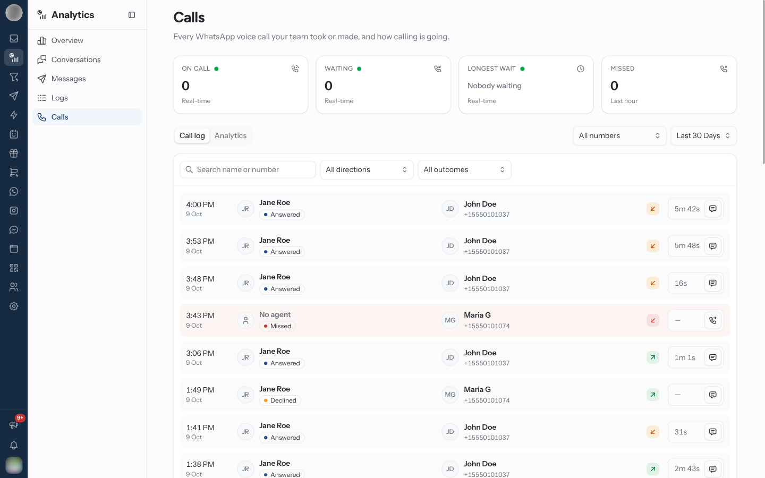765x478 pixels.
Task: Open the megaphone announcements icon with 9+ badge
Action: pos(14,424)
